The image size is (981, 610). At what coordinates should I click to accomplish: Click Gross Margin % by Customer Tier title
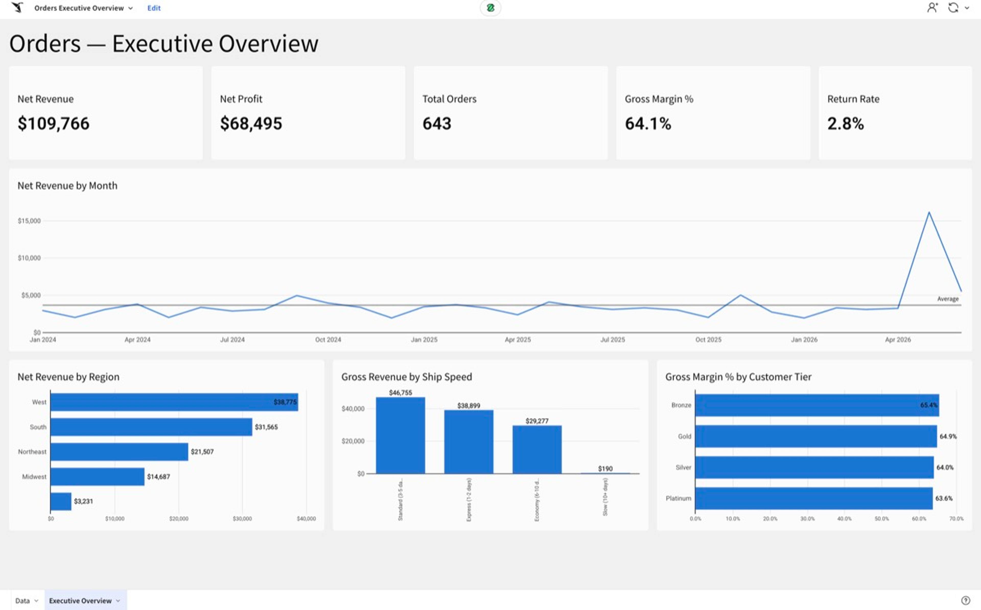click(738, 377)
